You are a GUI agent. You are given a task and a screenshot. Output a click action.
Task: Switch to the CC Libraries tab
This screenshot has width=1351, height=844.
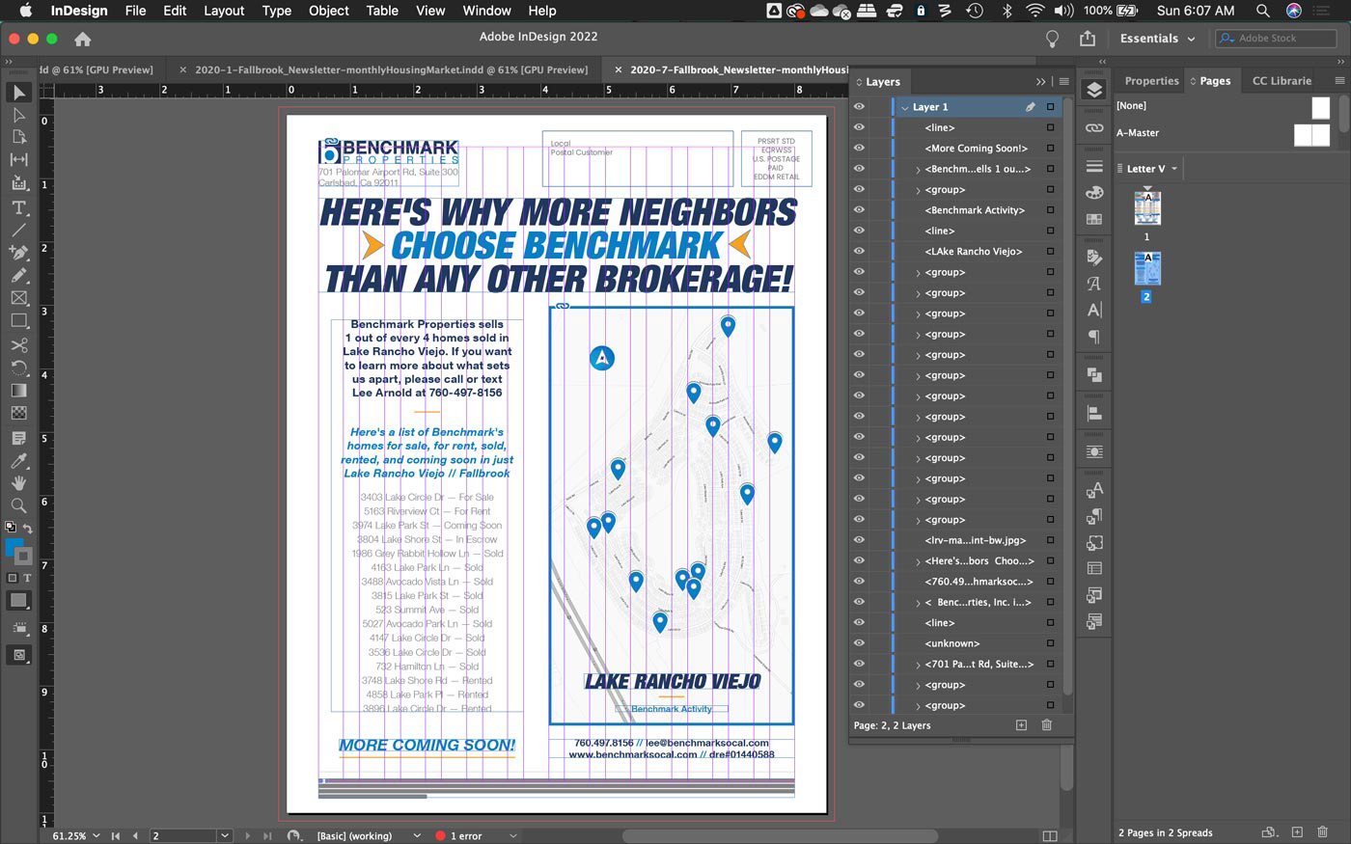coord(1282,81)
